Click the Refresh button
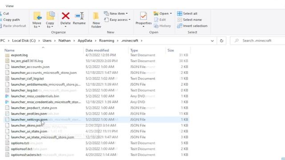Viewport: 285px width, 160px height. pyautogui.click(x=221, y=41)
